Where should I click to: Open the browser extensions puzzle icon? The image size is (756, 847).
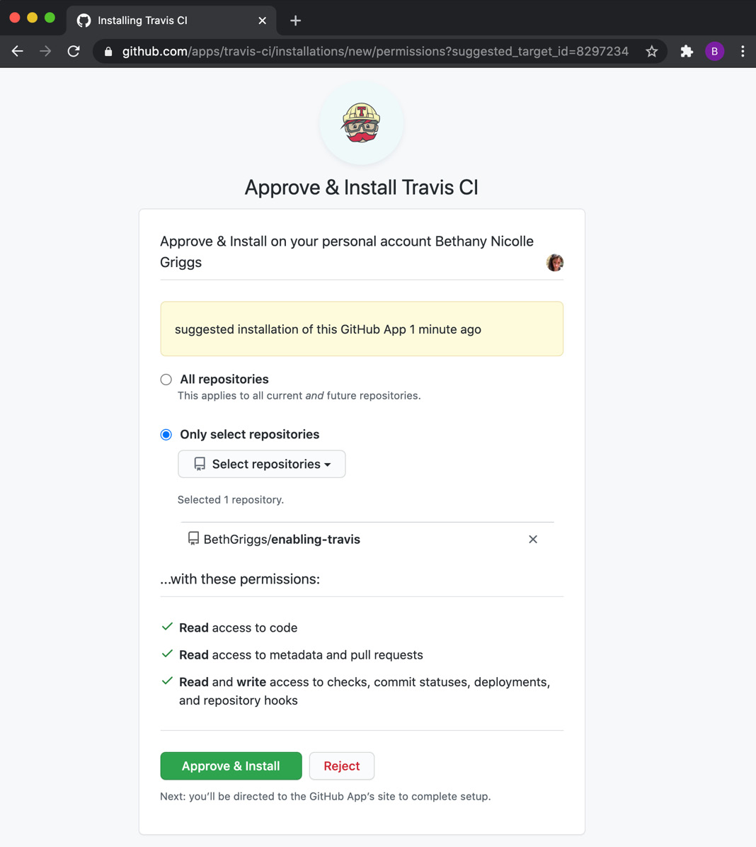686,51
